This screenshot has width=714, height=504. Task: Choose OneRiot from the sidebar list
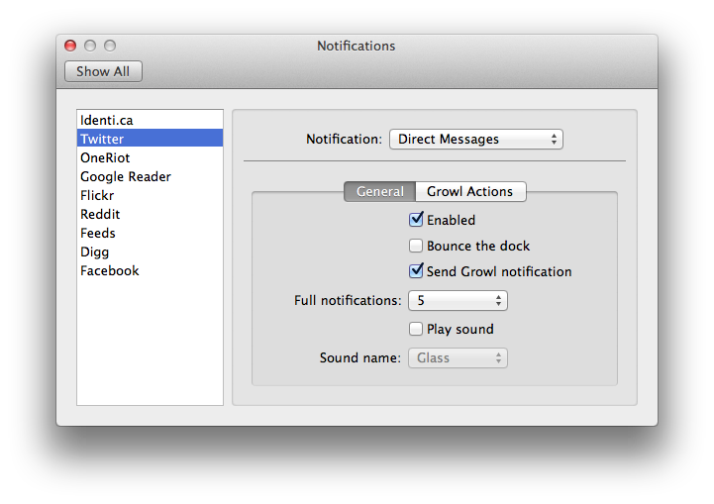105,157
